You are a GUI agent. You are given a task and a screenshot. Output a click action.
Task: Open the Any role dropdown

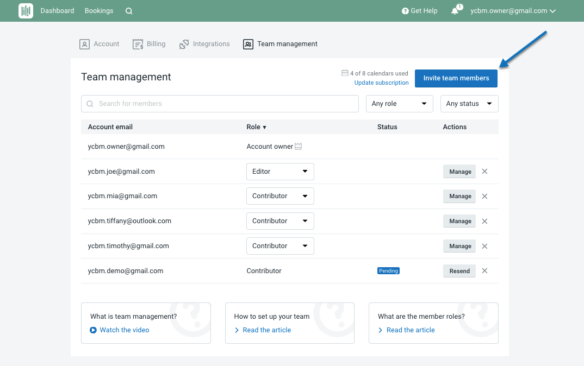[x=399, y=103]
